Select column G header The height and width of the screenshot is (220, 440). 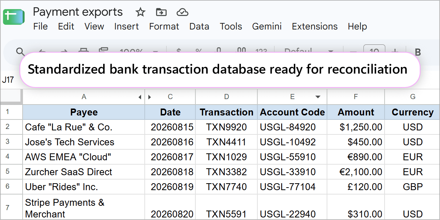[x=412, y=97]
